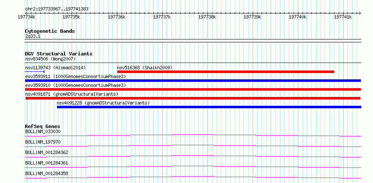Click the magenta BOLL|NM_001284362 transcript line
The image size is (373, 183).
[193, 156]
